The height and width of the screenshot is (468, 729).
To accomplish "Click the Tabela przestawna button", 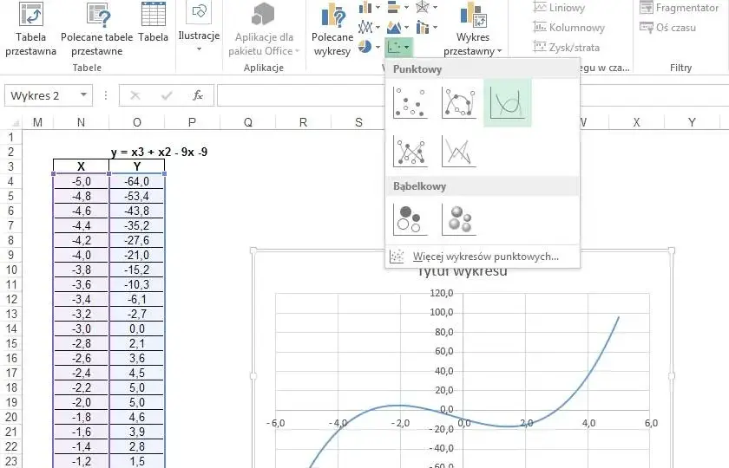I will pos(30,29).
